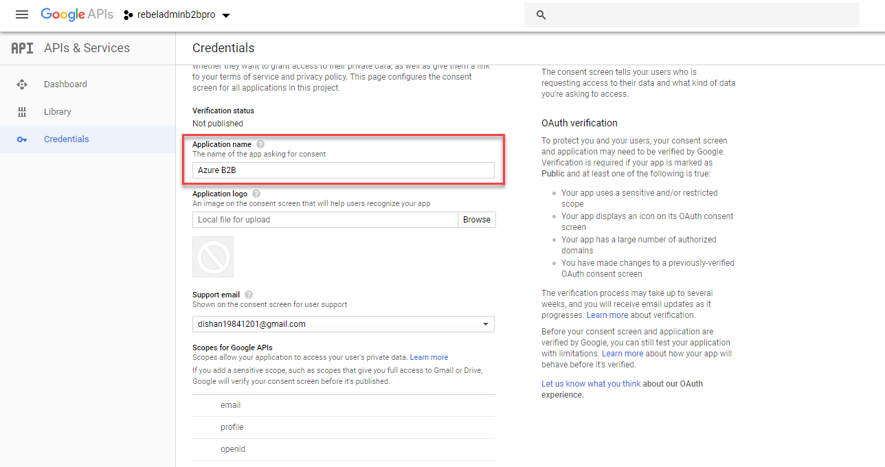885x467 pixels.
Task: Open Learn more link under Scopes
Action: 429,357
